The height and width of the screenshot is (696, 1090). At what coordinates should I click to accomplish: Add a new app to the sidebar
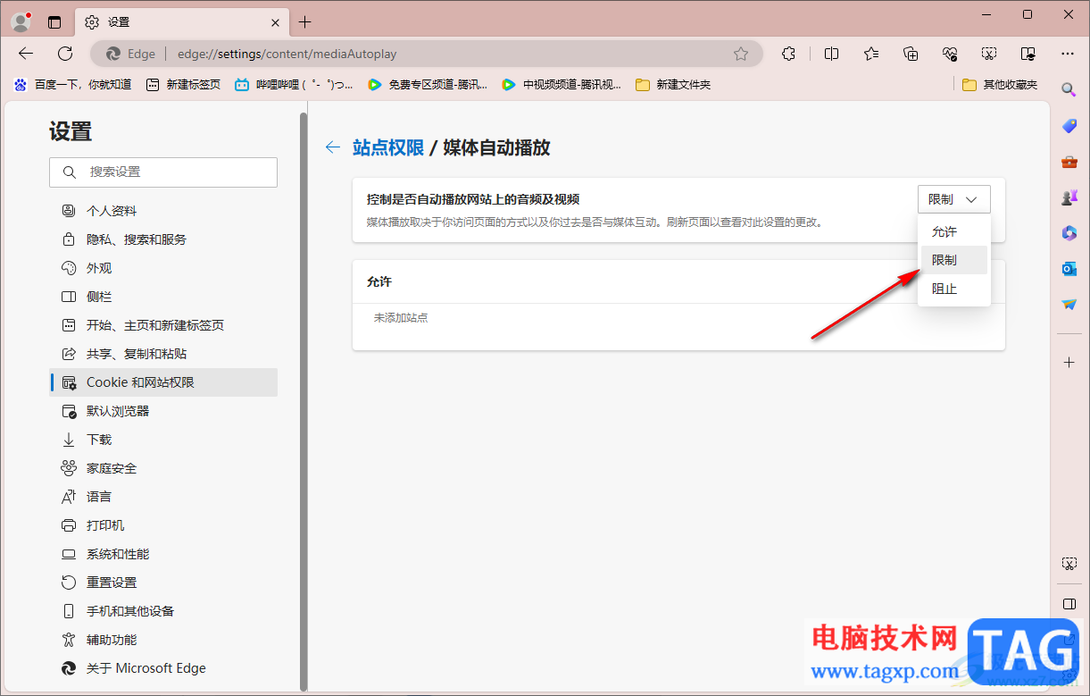pos(1069,362)
